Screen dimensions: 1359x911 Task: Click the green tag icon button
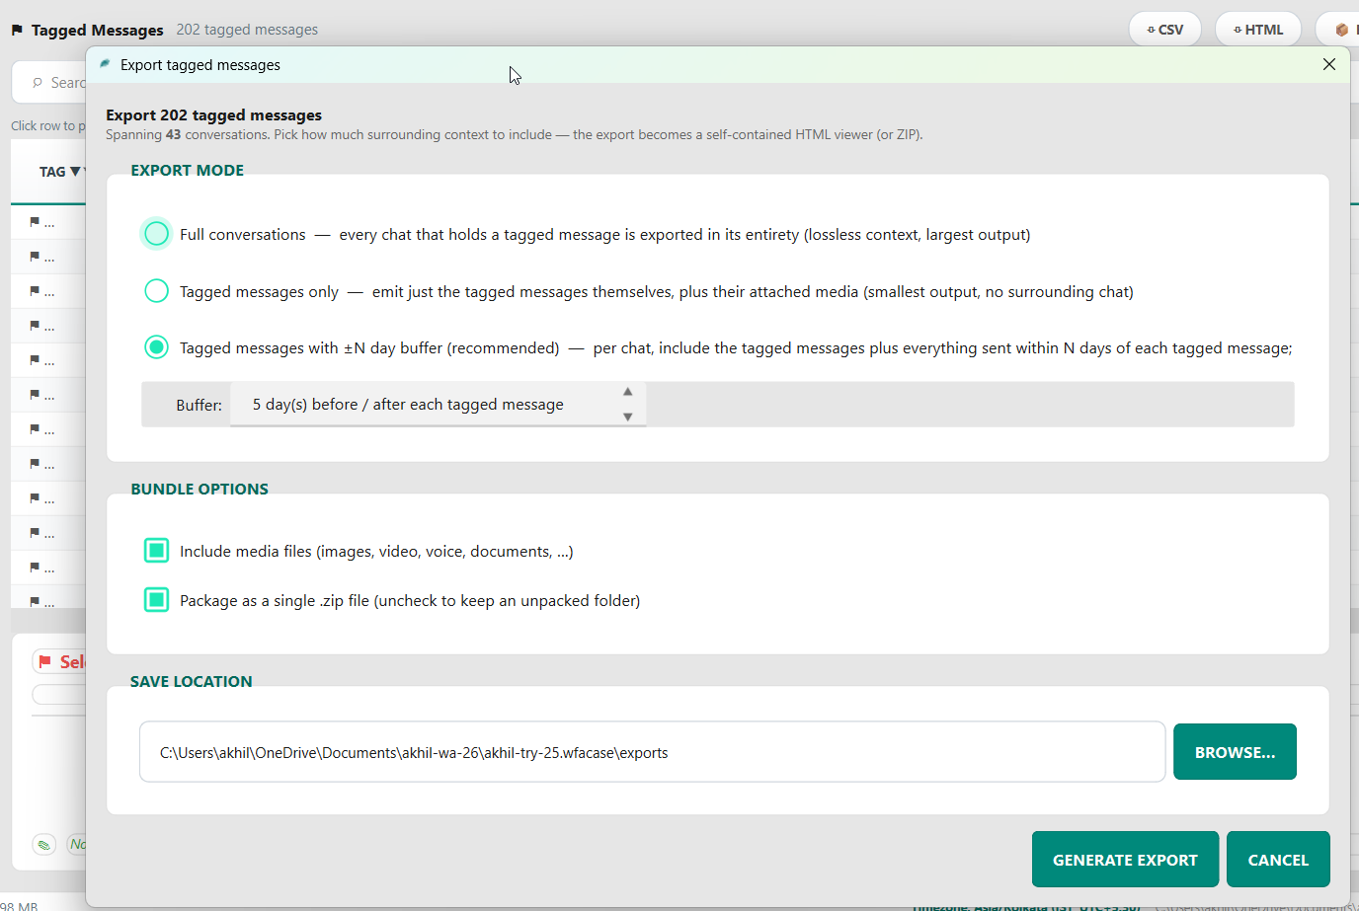click(x=44, y=844)
